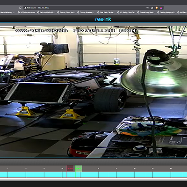This screenshot has height=187, width=187.
Task: Click the Brave Shields lion icon
Action: coord(157,8)
